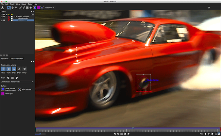Click Show surface (tracking data) button
221x136 pixels.
coord(3,89)
